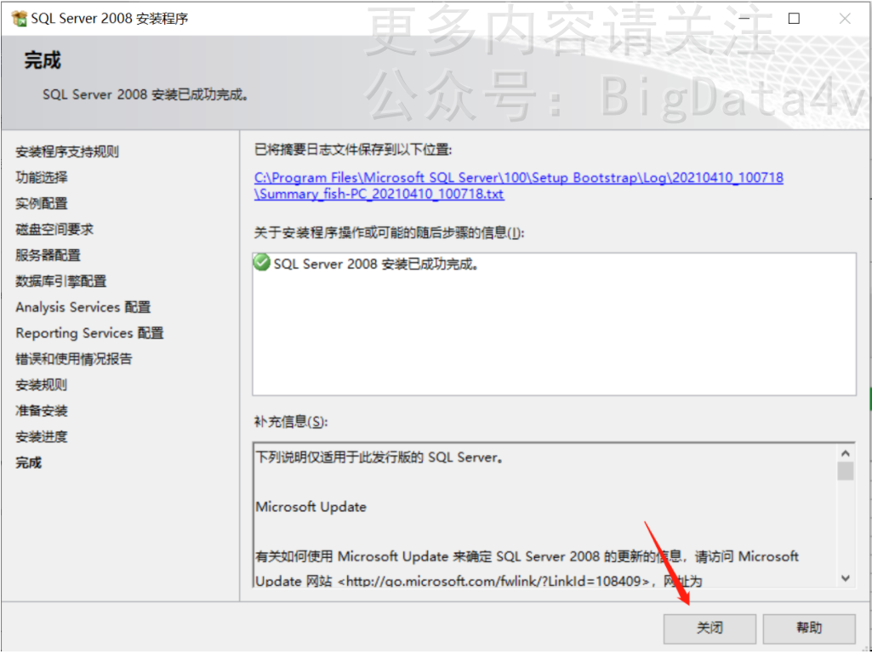Viewport: 872px width, 654px height.
Task: Click the 关于安装程序操作 information label
Action: [x=390, y=232]
